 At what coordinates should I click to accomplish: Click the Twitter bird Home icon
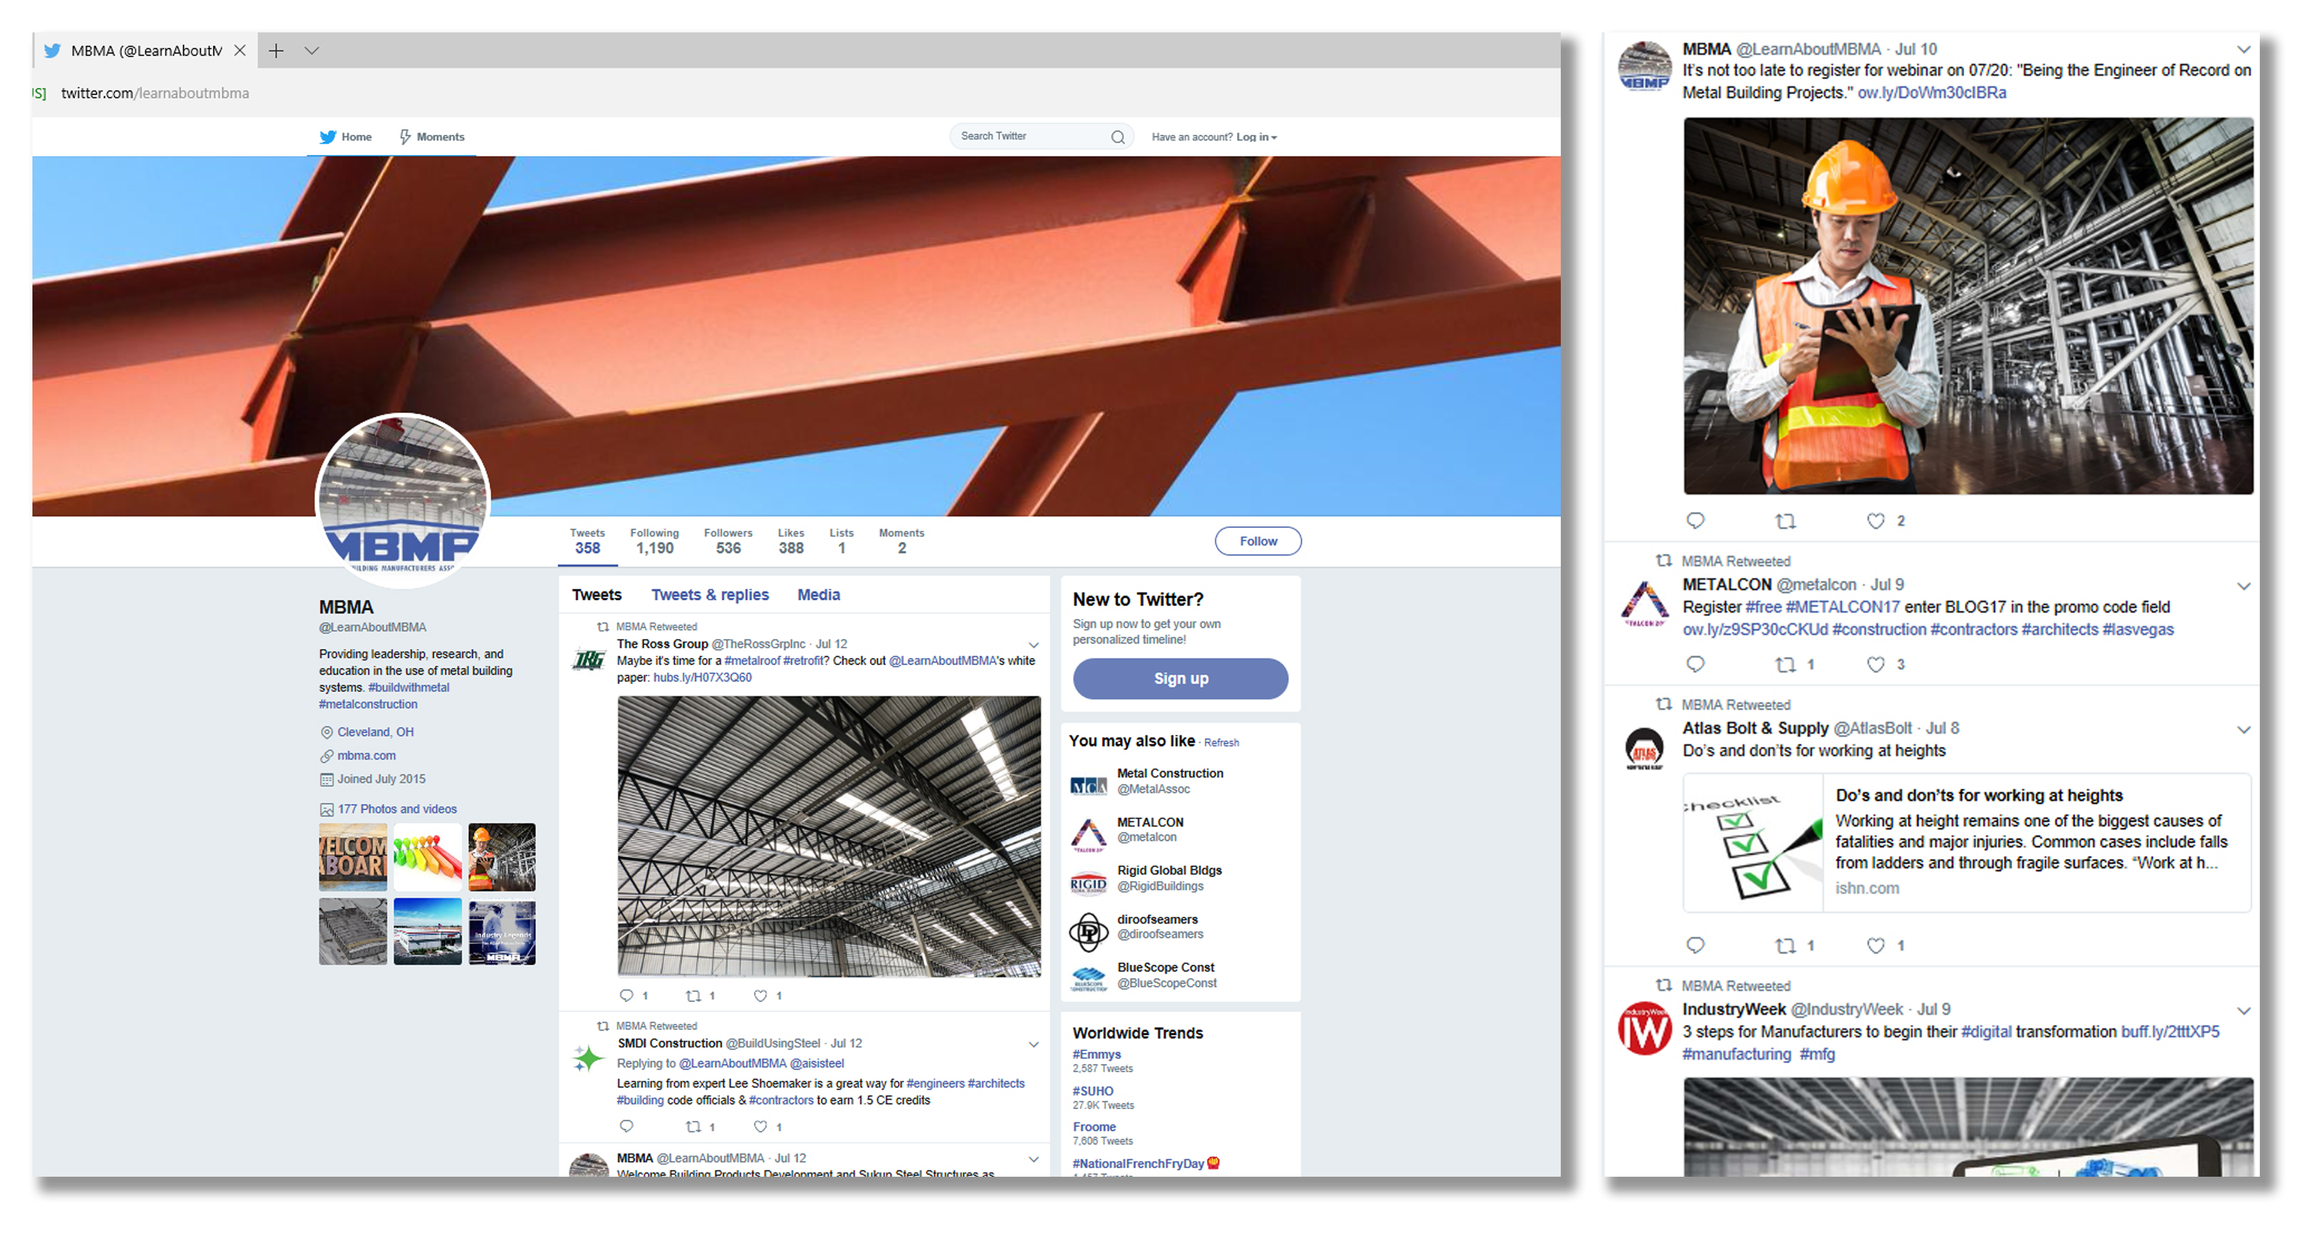[x=327, y=137]
